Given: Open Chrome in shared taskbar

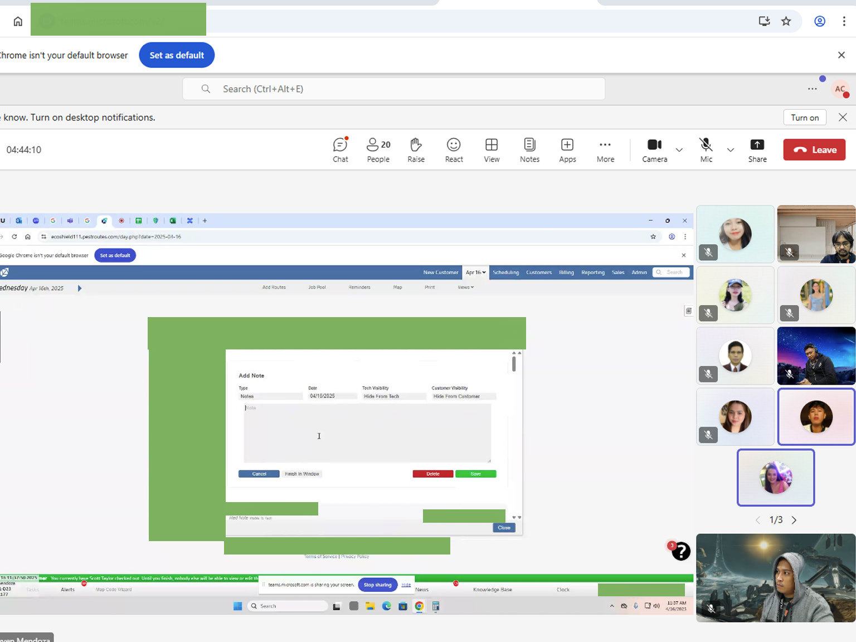Looking at the screenshot, I should [419, 606].
